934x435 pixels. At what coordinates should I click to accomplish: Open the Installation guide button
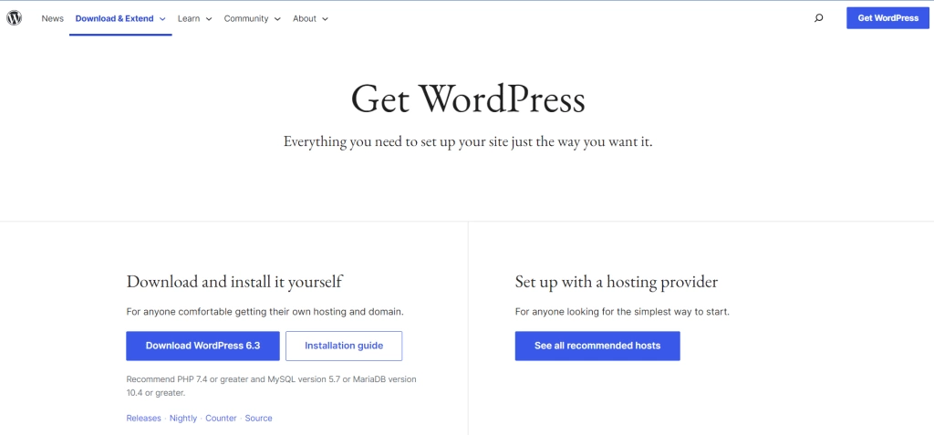tap(344, 346)
